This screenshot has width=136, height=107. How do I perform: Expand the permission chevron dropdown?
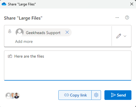coord(125,36)
